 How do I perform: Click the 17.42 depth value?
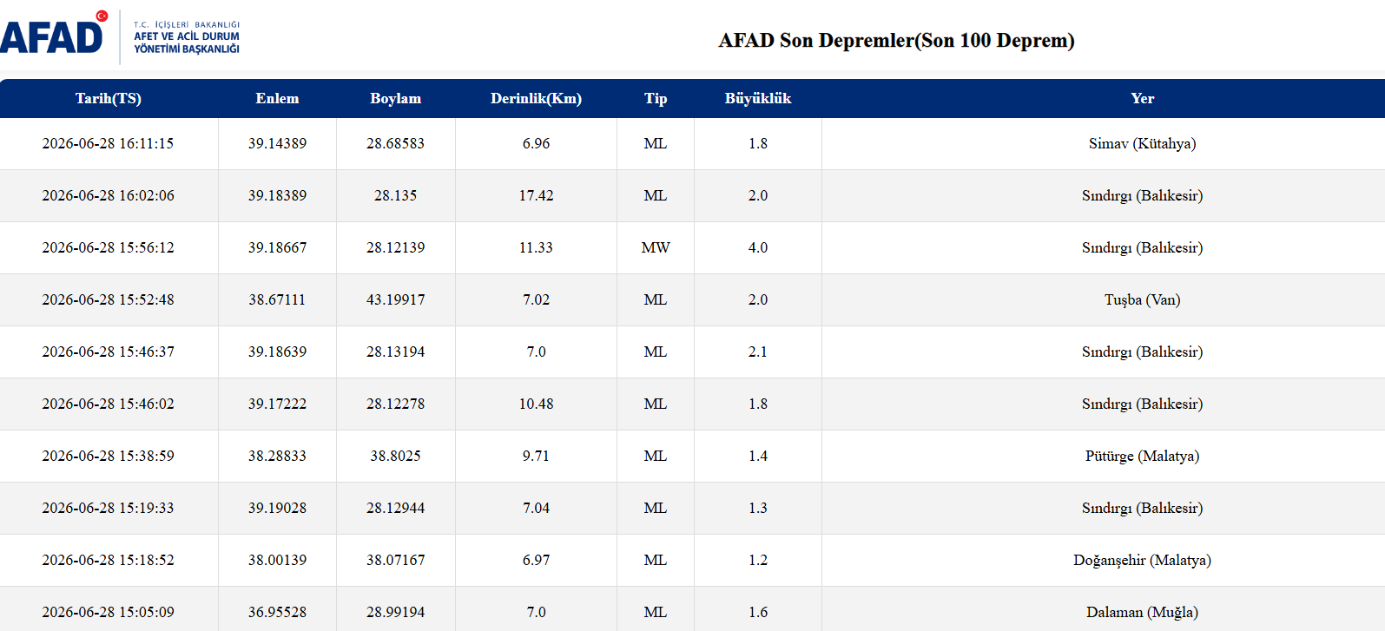[x=536, y=195]
